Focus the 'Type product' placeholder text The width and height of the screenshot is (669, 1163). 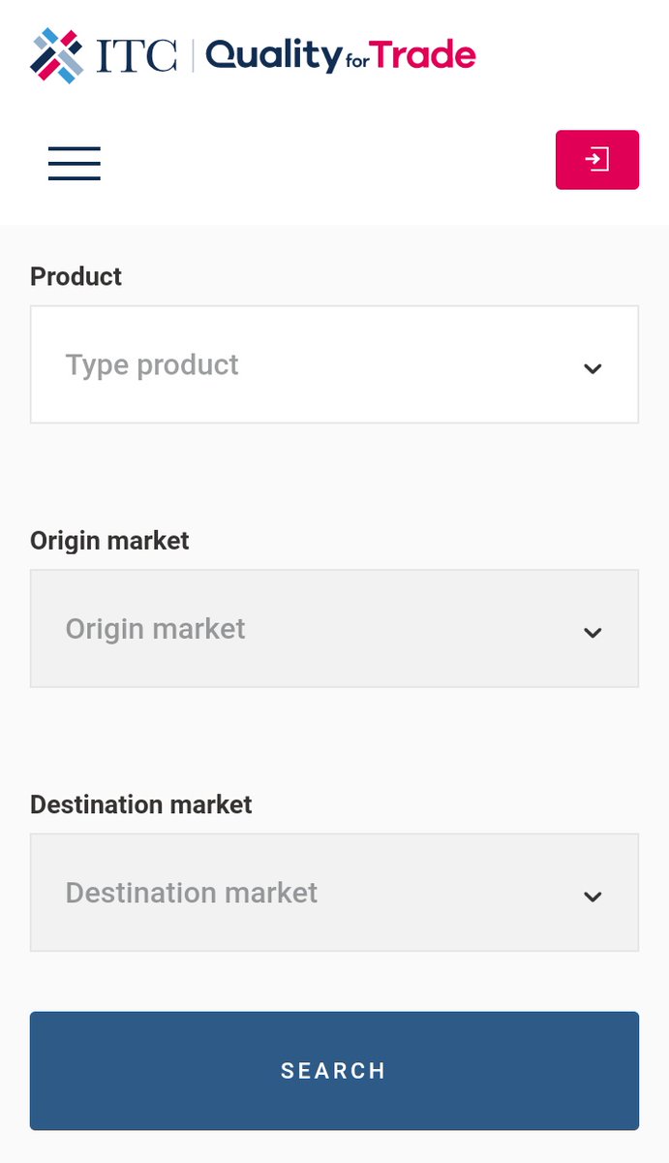[152, 365]
